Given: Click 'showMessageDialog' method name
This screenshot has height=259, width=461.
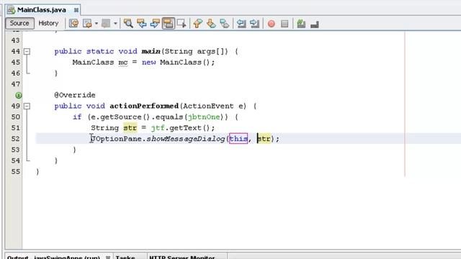Looking at the screenshot, I should (186, 139).
